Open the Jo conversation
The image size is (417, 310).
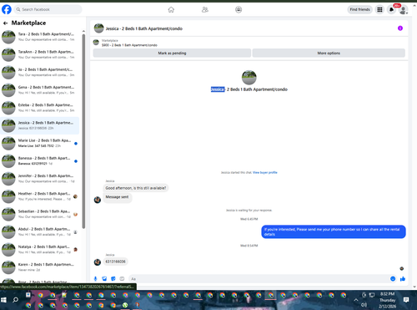click(x=40, y=73)
